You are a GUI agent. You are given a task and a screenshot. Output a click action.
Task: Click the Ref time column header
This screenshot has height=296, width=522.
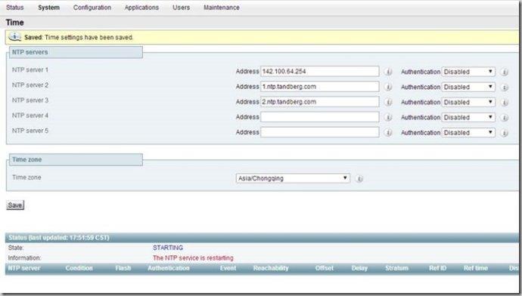tap(475, 268)
